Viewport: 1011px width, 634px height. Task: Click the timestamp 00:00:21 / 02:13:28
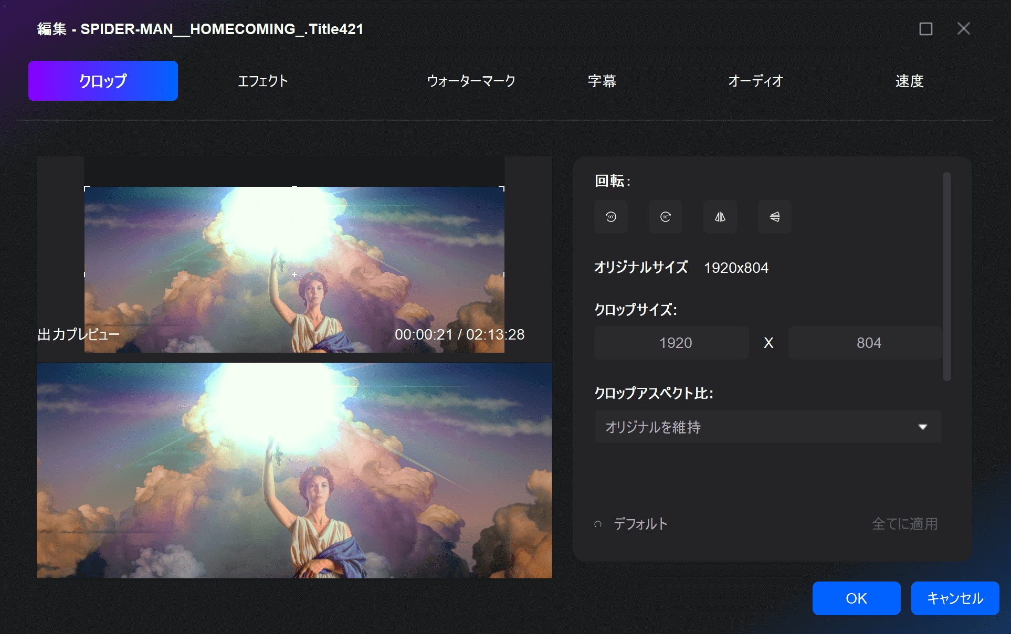(460, 334)
